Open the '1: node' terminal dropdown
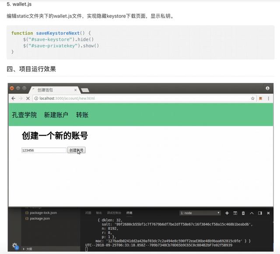The height and width of the screenshot is (254, 280). point(200,213)
